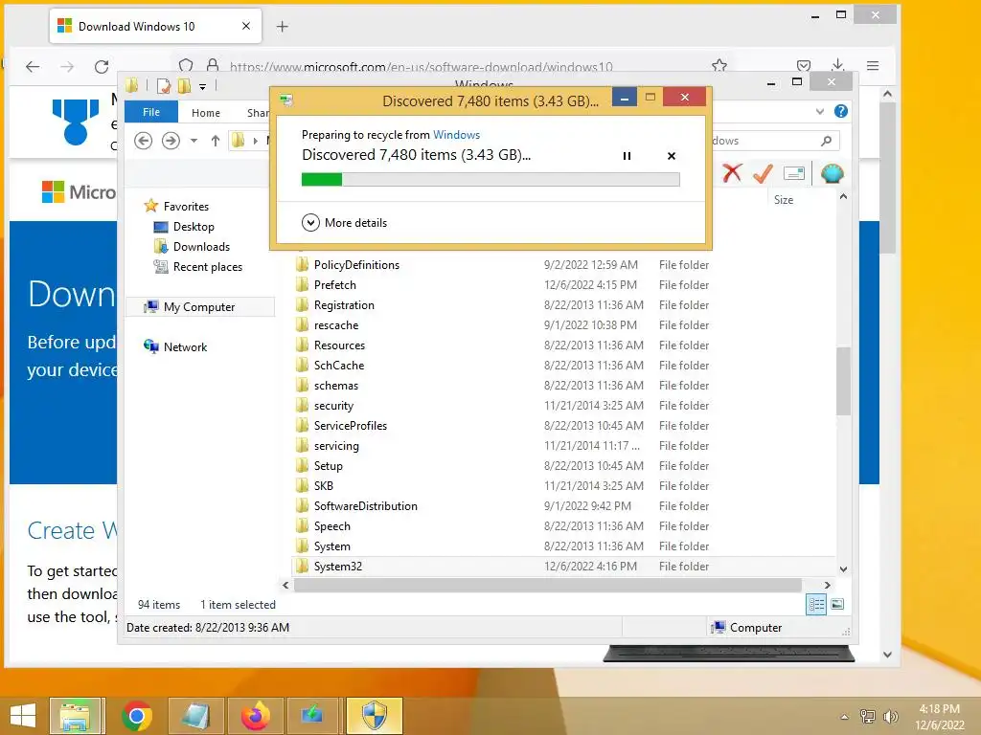Open the Windows Start button
Image resolution: width=981 pixels, height=735 pixels.
23,716
